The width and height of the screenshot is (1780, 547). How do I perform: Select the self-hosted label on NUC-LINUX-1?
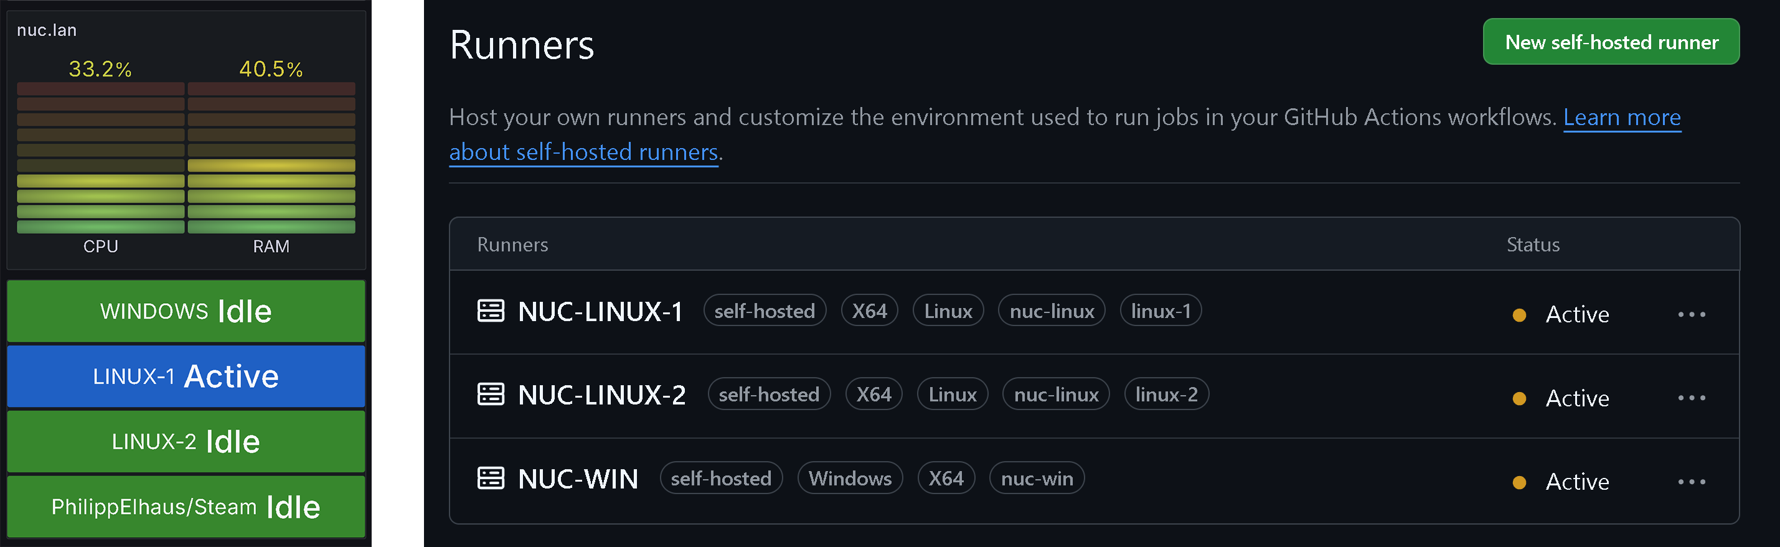(765, 311)
